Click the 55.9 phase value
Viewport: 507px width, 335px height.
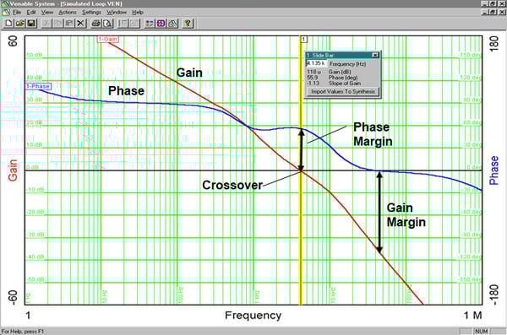[x=313, y=78]
